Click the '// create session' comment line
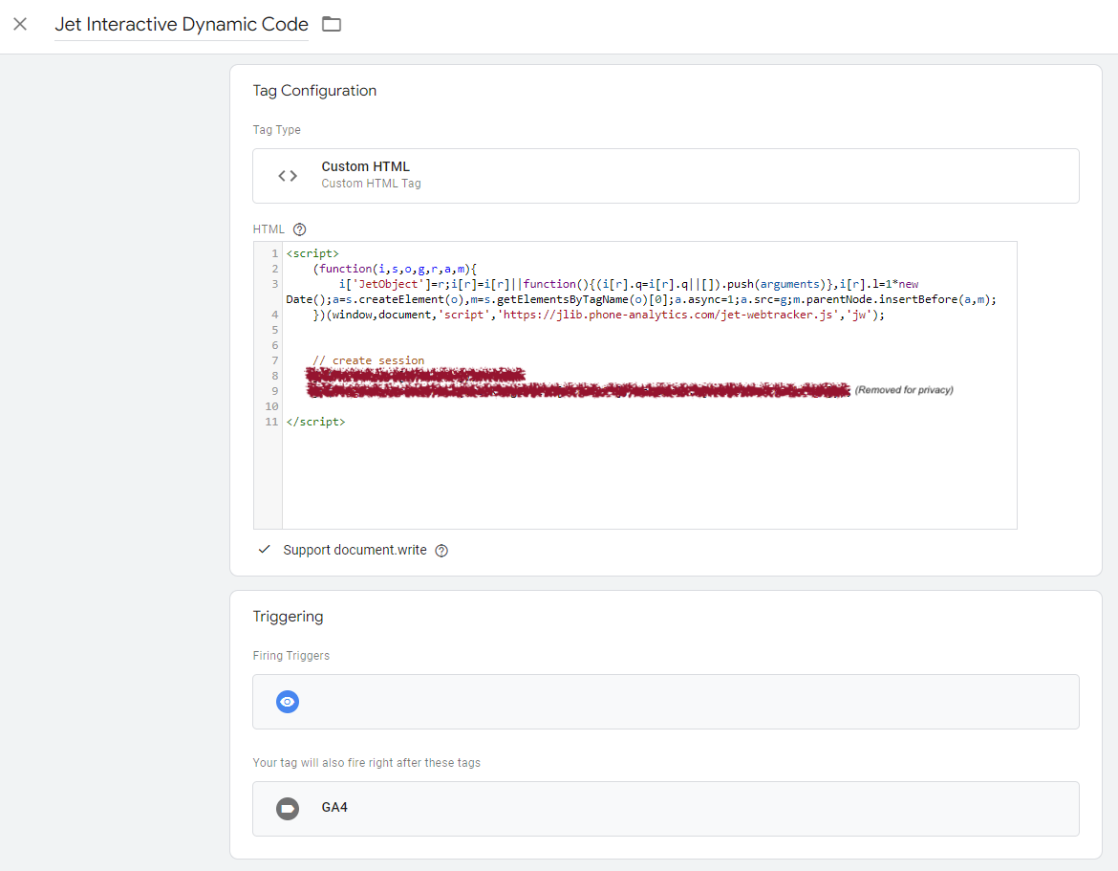The width and height of the screenshot is (1118, 871). (x=368, y=360)
